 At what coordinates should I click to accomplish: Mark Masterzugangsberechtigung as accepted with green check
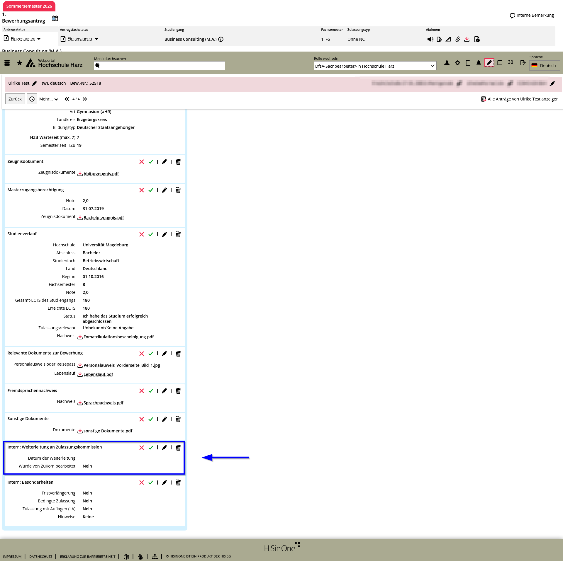(151, 190)
